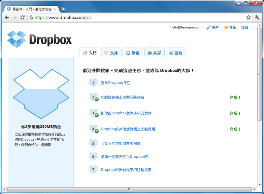Click the step 5 box icon
Image resolution: width=264 pixels, height=194 pixels.
(x=93, y=143)
